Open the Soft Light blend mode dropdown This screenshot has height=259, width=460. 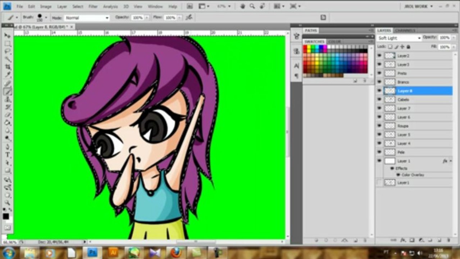(399, 38)
